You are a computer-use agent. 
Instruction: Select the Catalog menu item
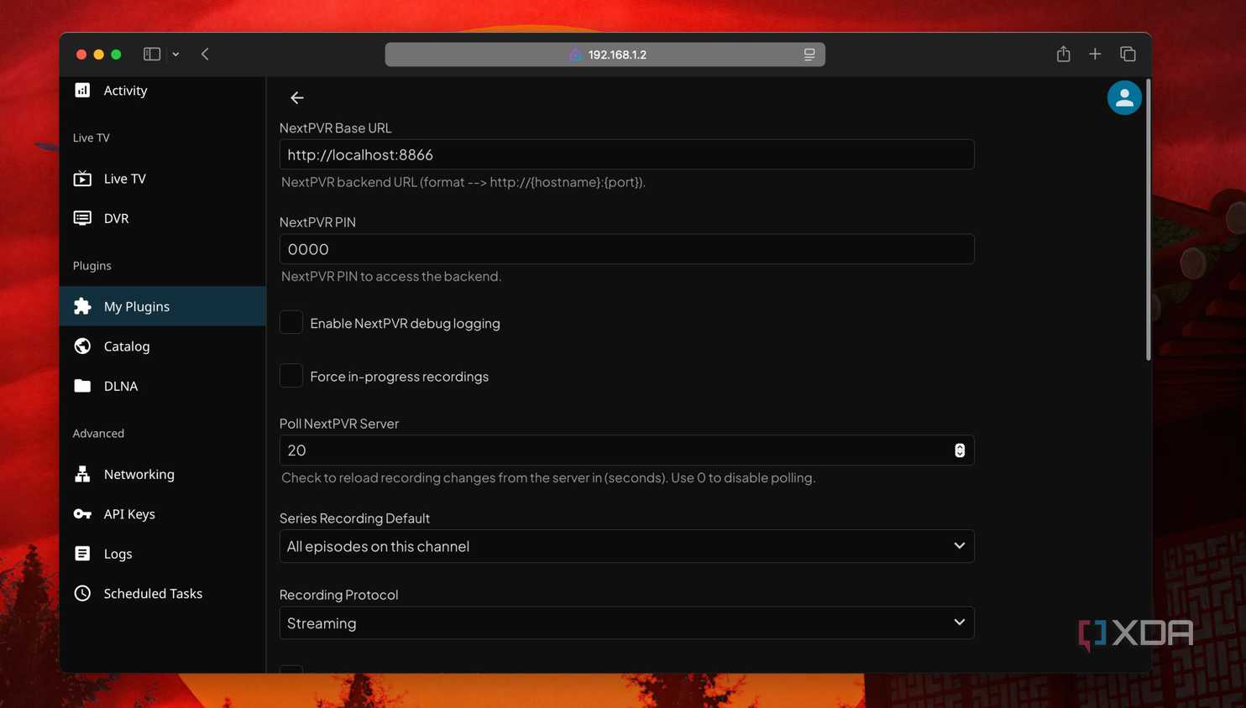coord(163,346)
